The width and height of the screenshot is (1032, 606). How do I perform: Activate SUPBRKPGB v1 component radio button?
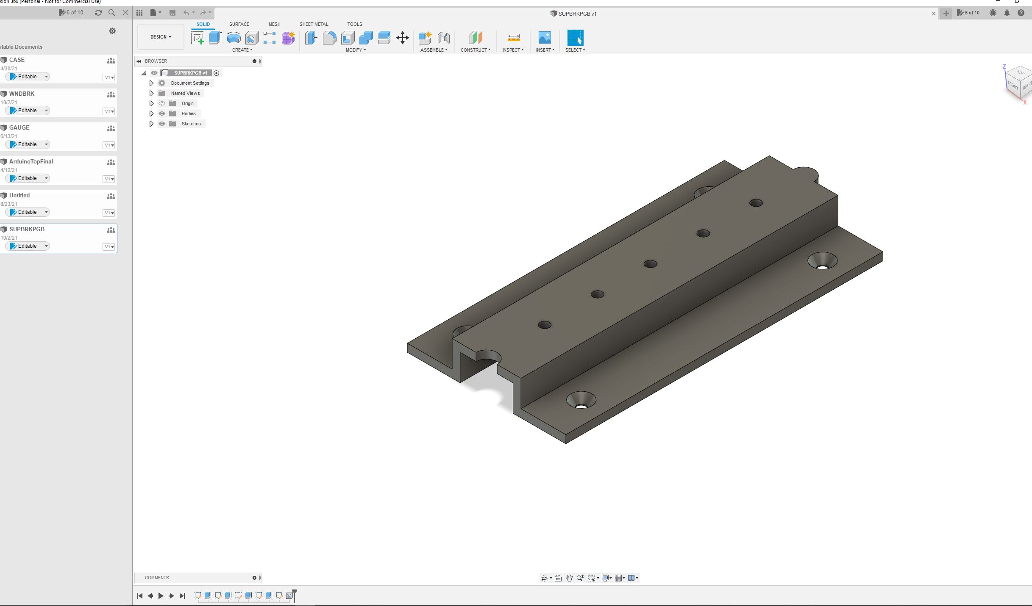217,73
